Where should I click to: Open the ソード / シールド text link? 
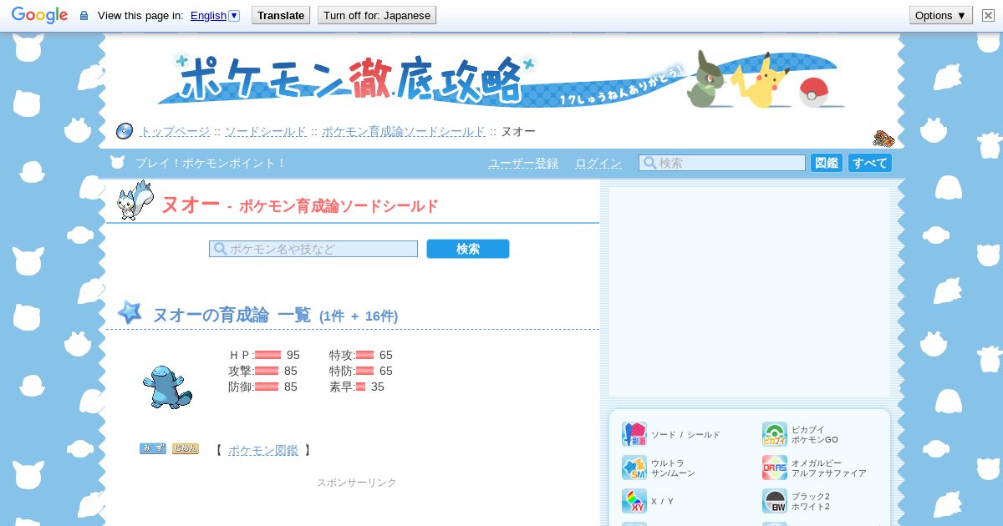685,435
